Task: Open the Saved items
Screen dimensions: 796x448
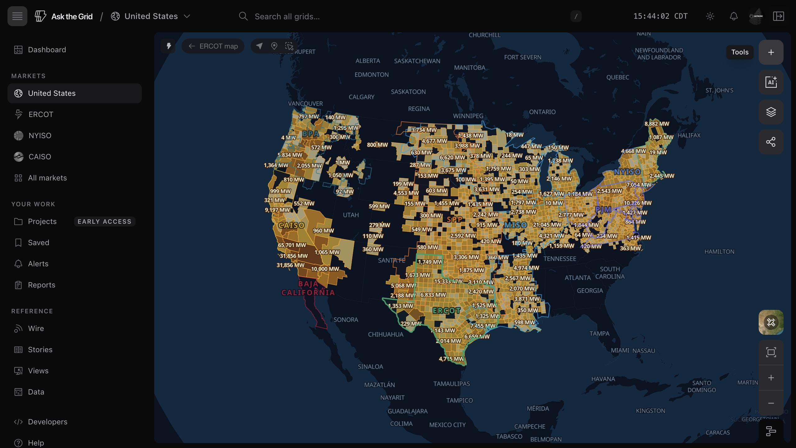Action: coord(75,243)
